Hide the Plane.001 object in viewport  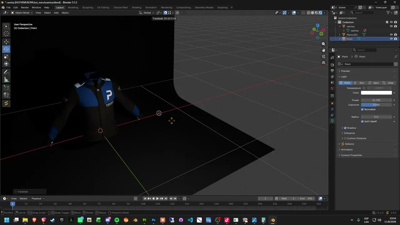[391, 35]
